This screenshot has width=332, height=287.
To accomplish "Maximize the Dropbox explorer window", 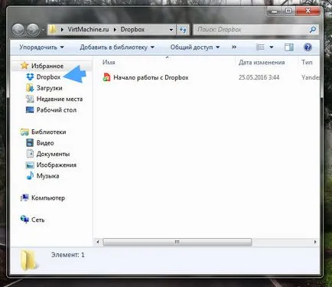I will tap(288, 11).
